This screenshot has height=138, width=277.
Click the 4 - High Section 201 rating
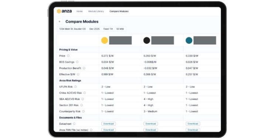pos(148,105)
